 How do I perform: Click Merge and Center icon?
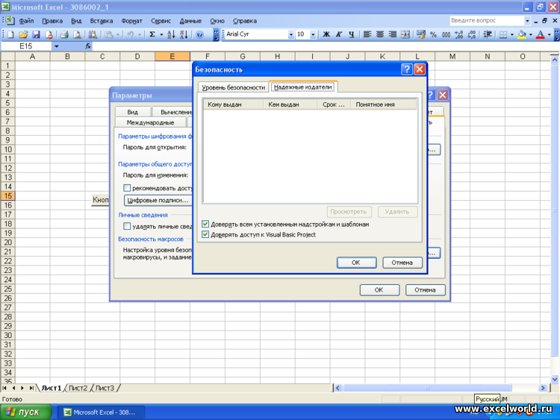tap(405, 34)
